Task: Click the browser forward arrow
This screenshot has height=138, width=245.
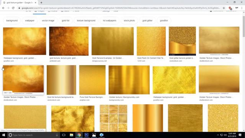Action: click(x=8, y=8)
